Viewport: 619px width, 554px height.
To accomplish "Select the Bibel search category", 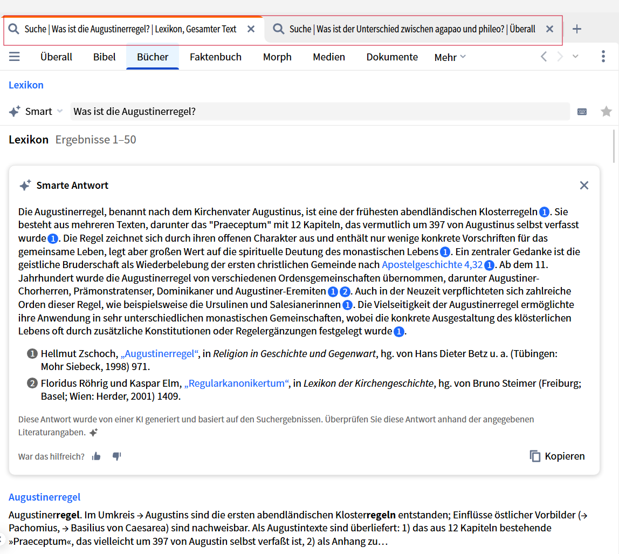I will [x=104, y=57].
